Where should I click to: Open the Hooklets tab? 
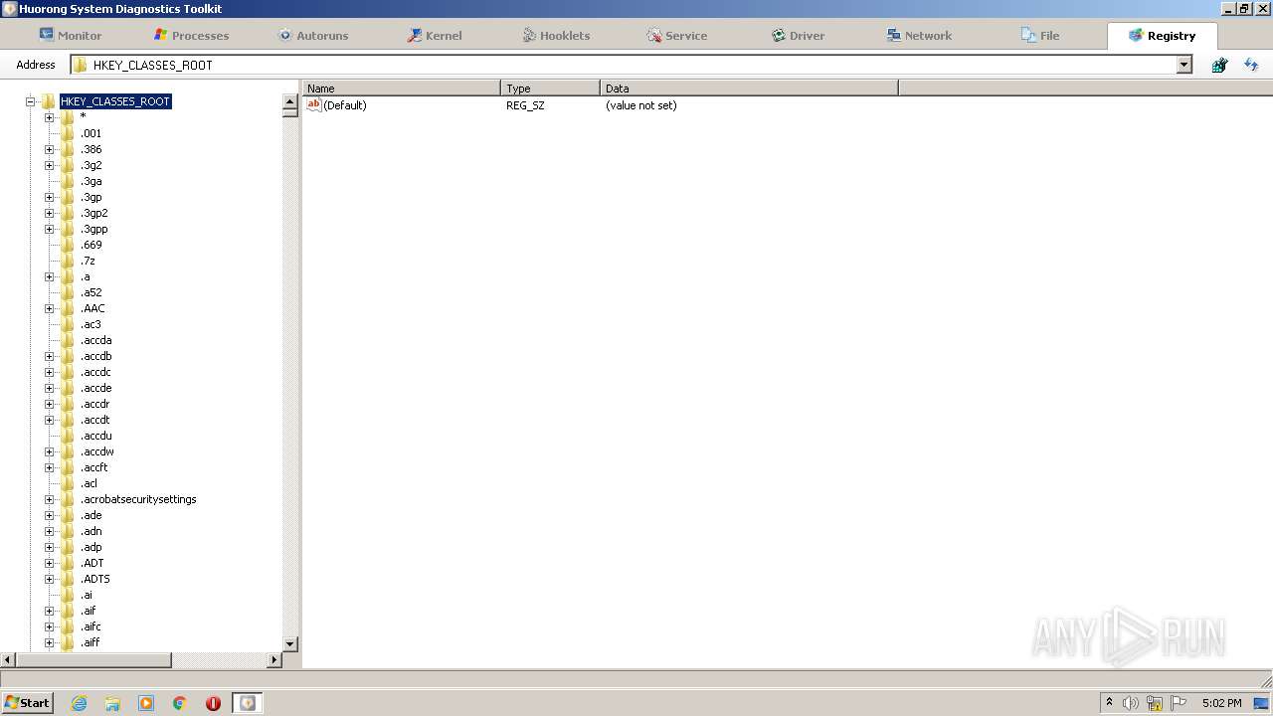[x=555, y=35]
